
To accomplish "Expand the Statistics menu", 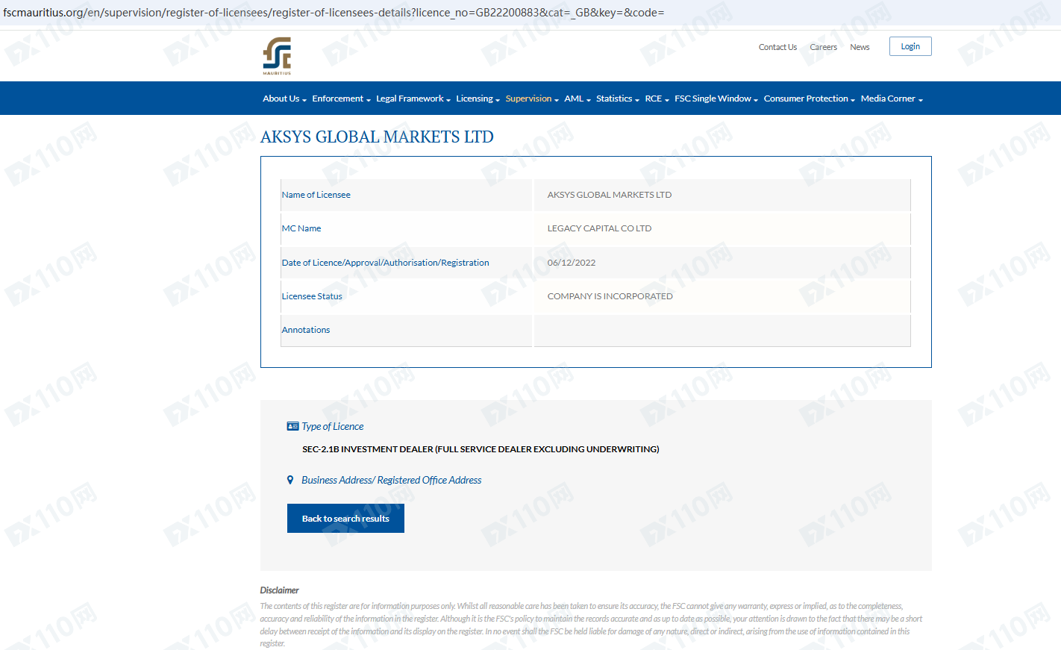I will pos(617,99).
